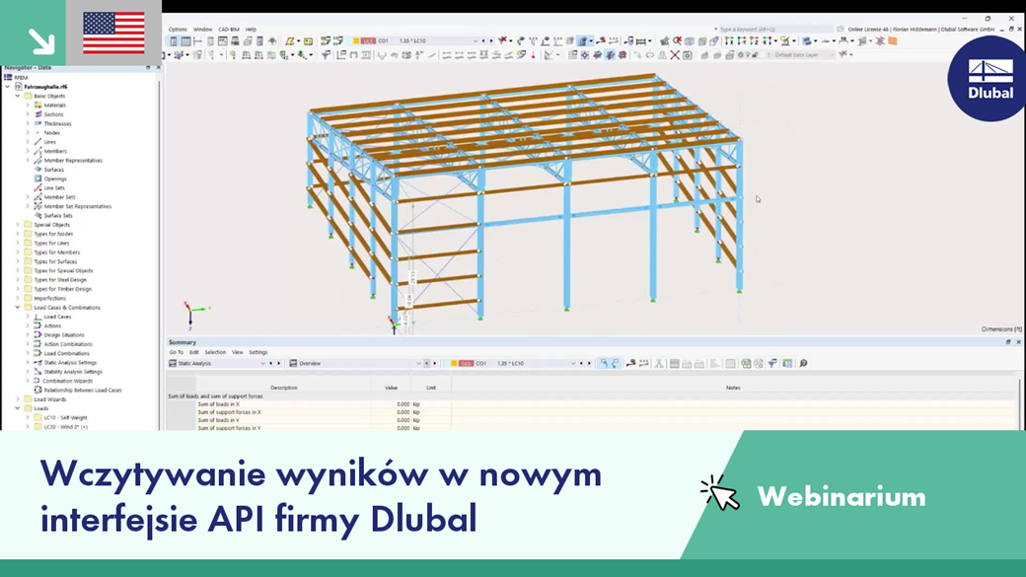Click the red X delete icon in second toolbar row
The image size is (1026, 577).
(675, 55)
